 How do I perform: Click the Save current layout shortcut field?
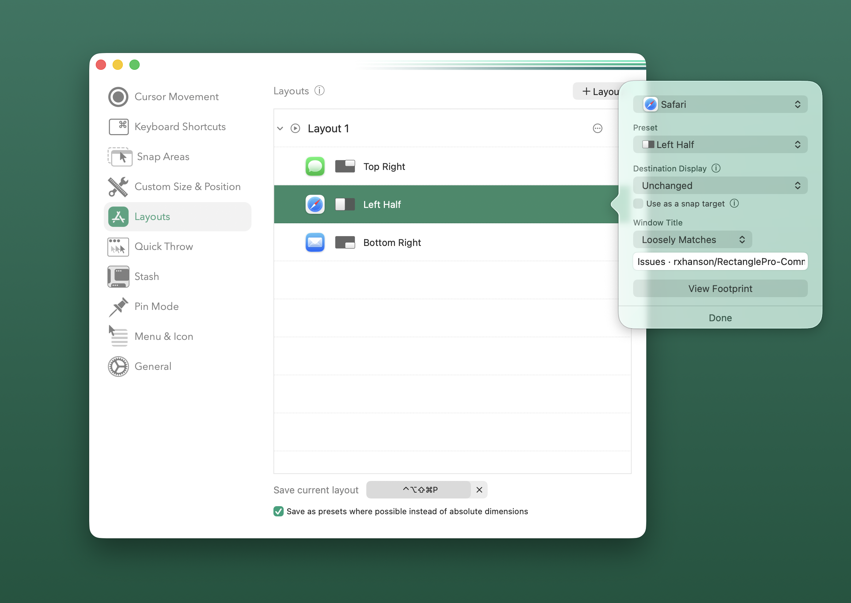click(x=419, y=490)
